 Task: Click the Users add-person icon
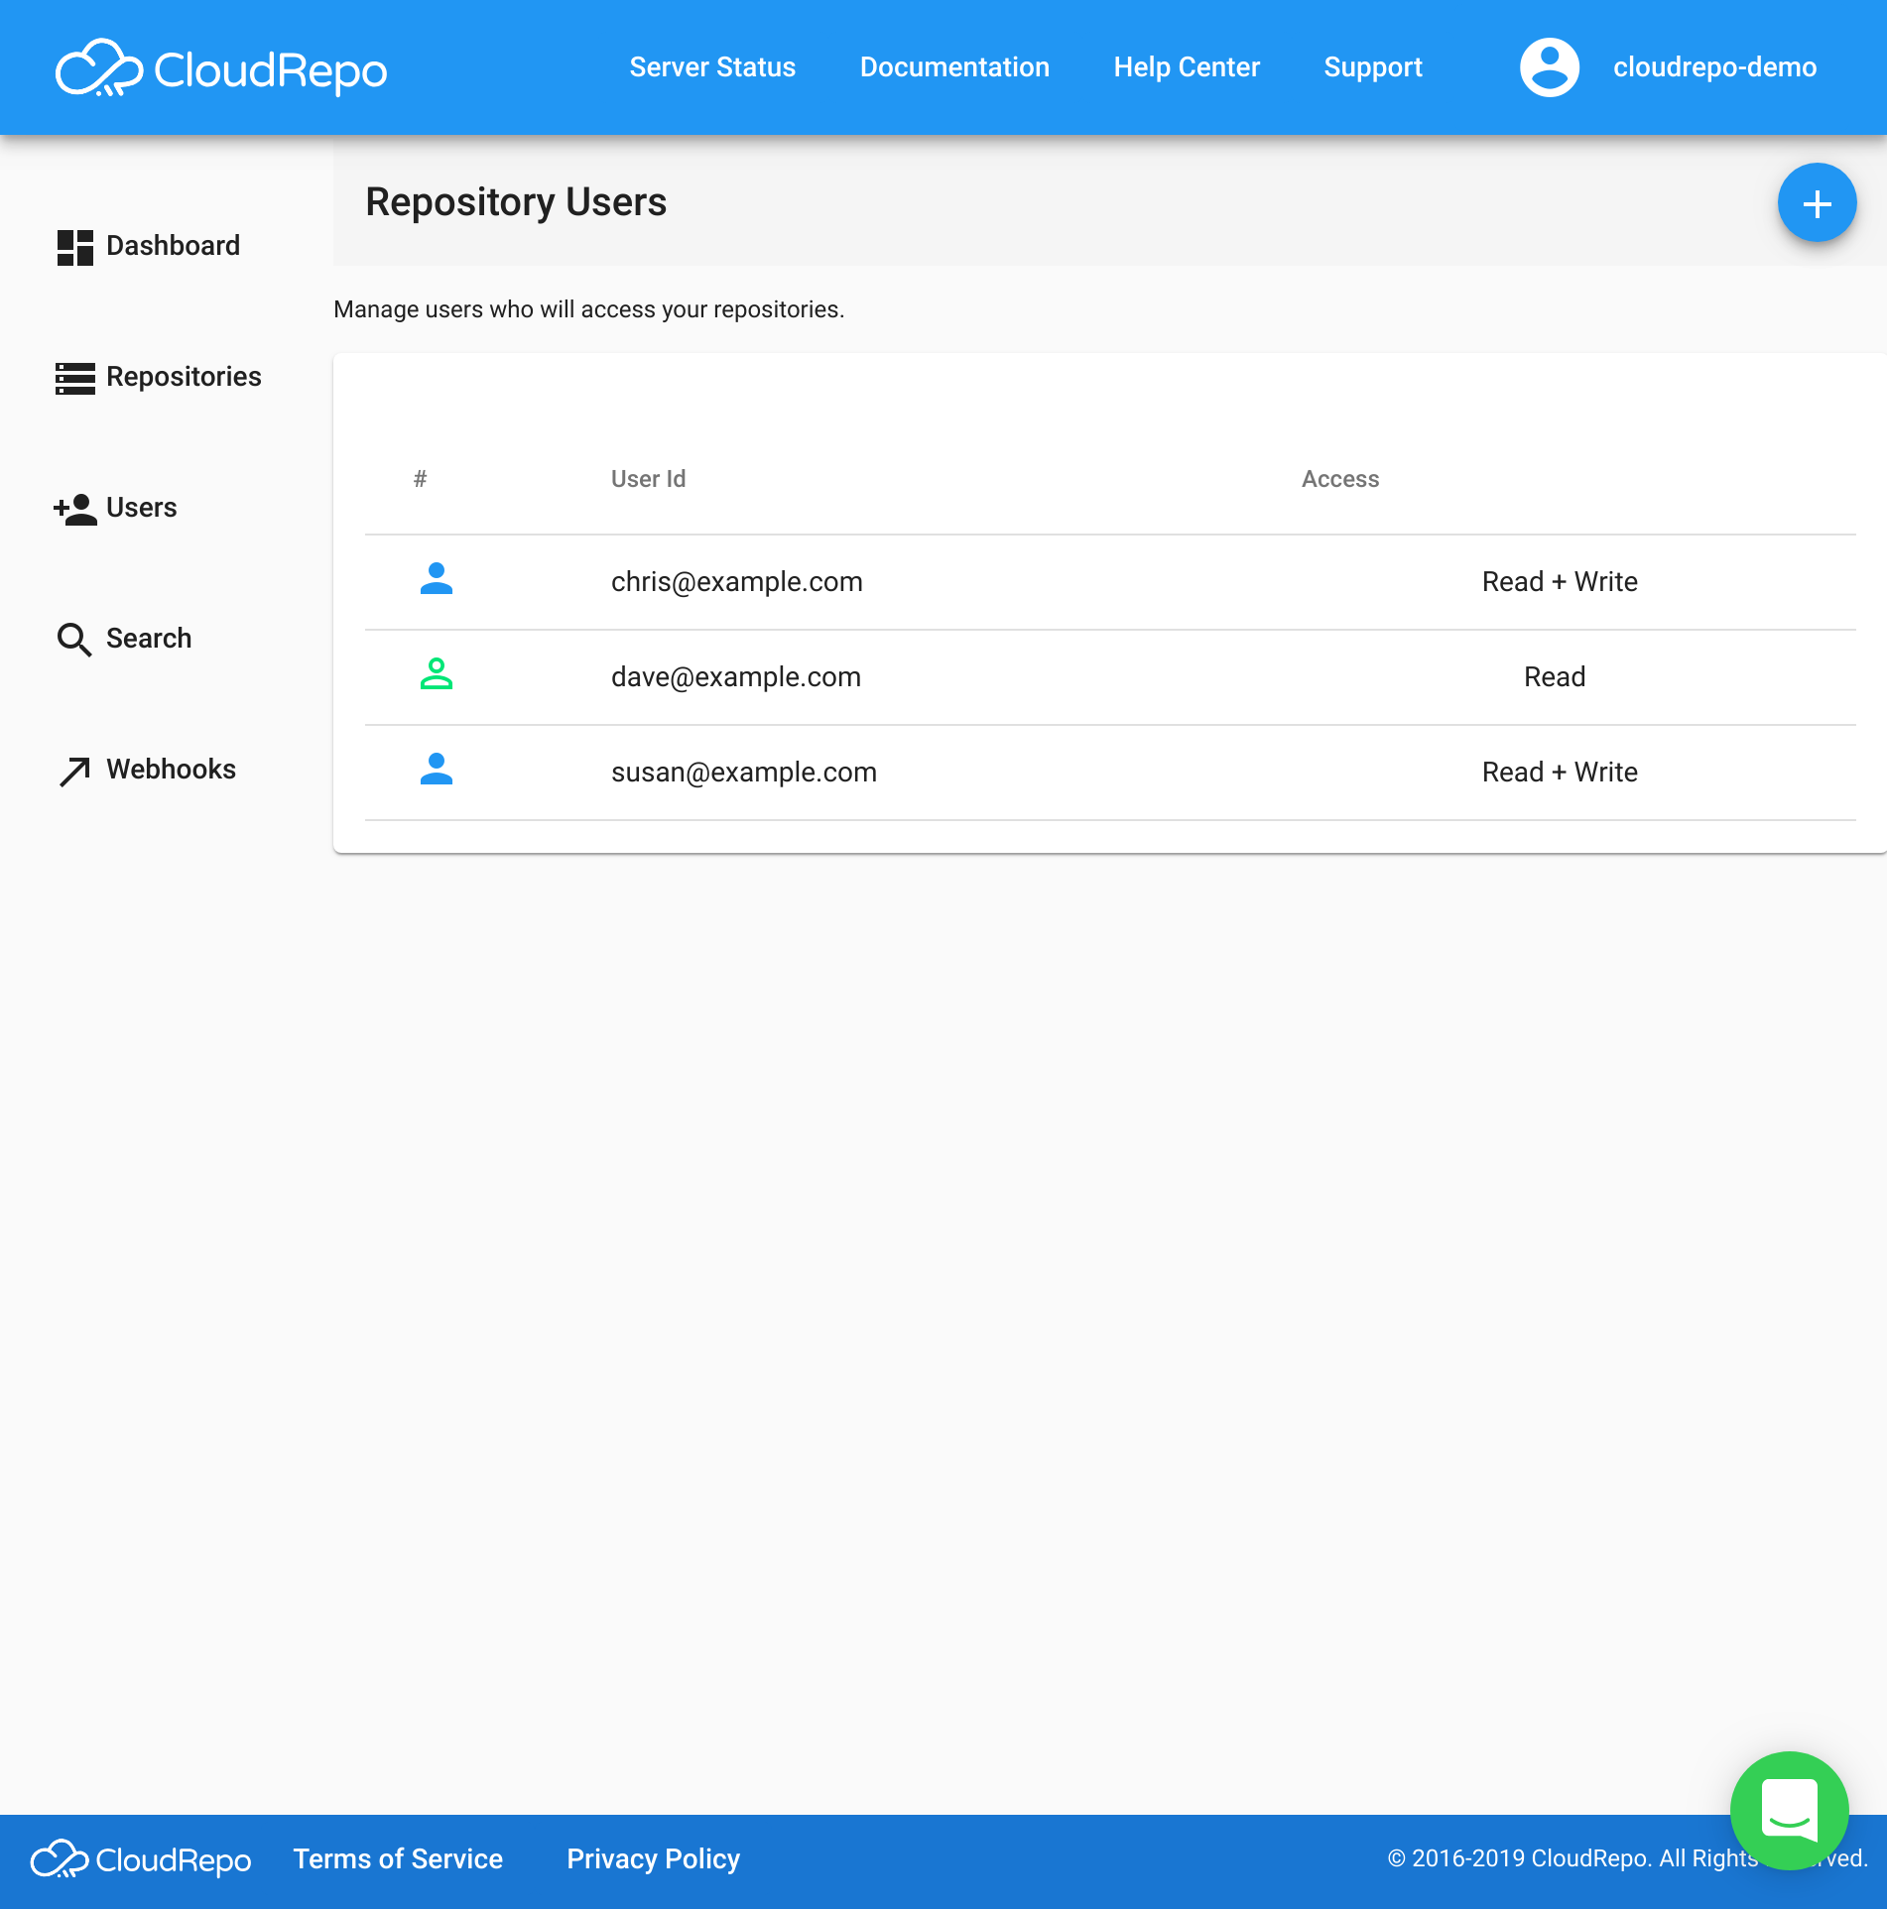coord(74,509)
